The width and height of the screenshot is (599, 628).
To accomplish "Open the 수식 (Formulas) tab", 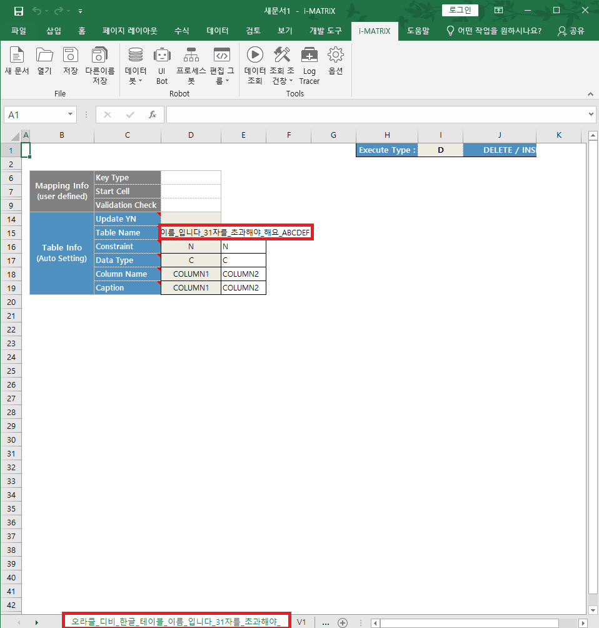I will click(x=181, y=31).
